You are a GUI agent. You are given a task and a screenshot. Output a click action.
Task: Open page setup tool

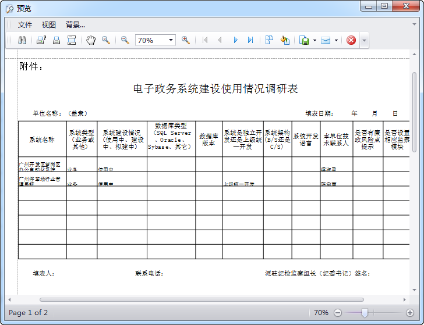point(72,40)
